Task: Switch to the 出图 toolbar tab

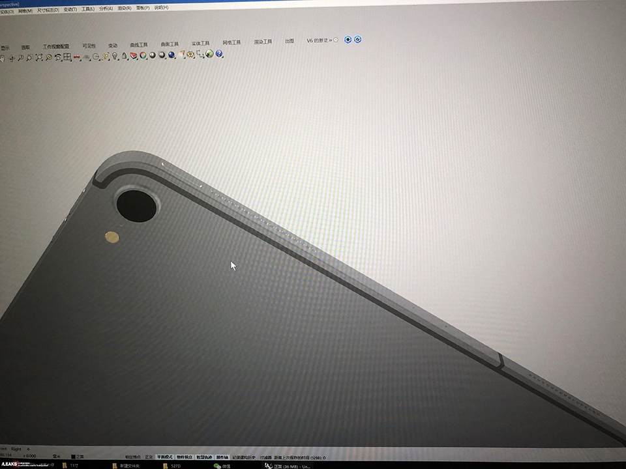Action: pyautogui.click(x=290, y=41)
